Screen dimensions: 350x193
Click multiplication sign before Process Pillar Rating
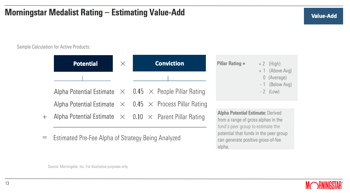(x=151, y=104)
